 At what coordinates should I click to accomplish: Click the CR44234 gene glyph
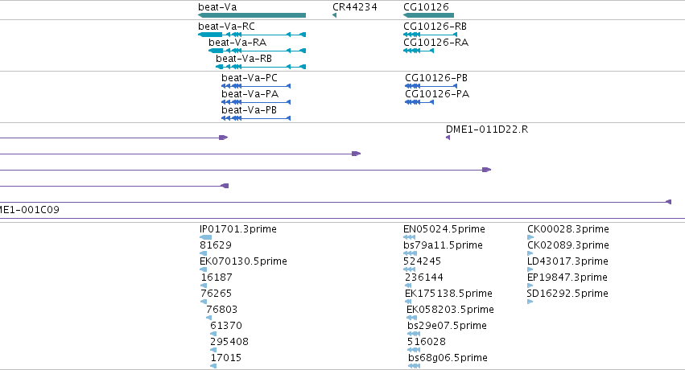coord(334,15)
